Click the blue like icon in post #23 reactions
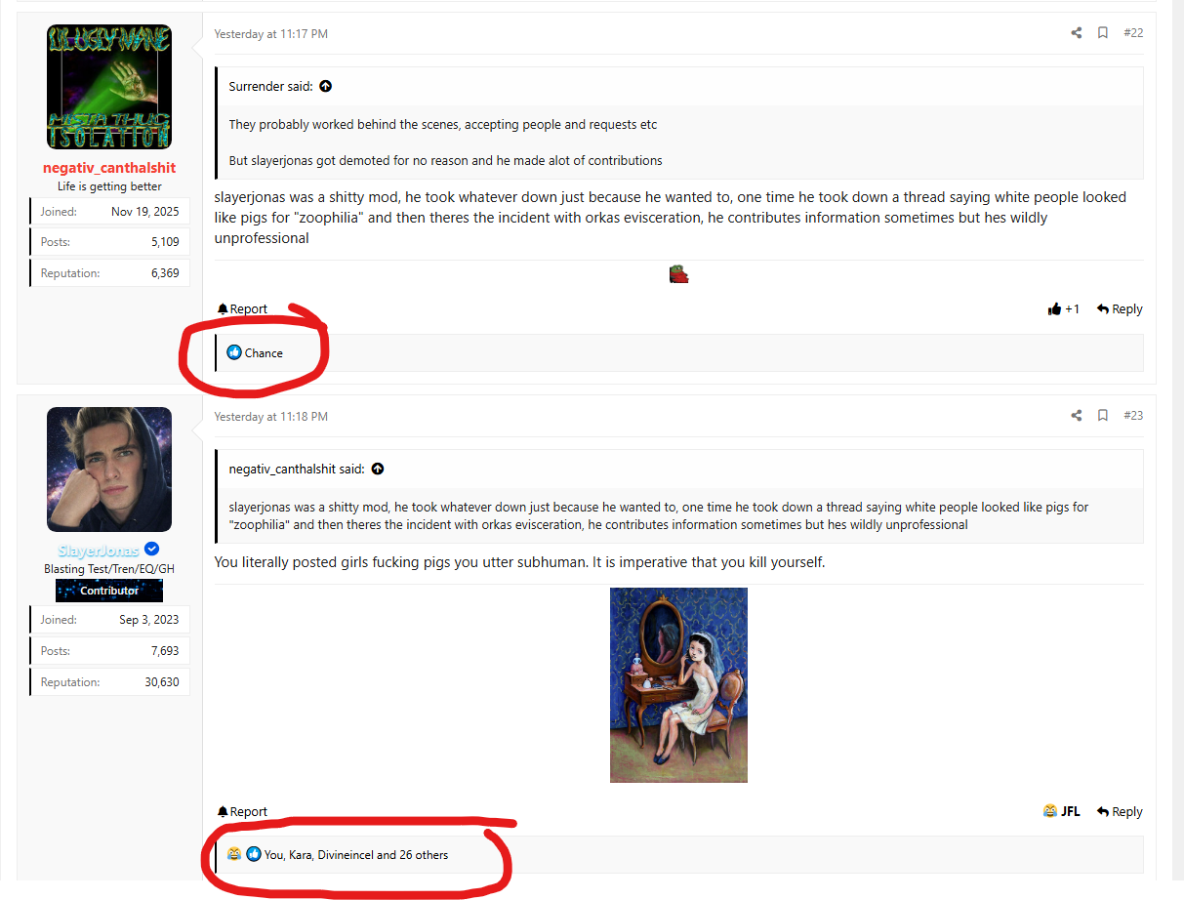 [x=254, y=854]
